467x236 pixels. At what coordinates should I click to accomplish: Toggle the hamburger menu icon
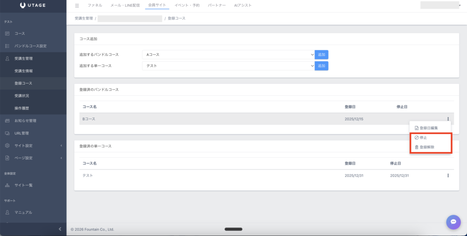tap(77, 5)
